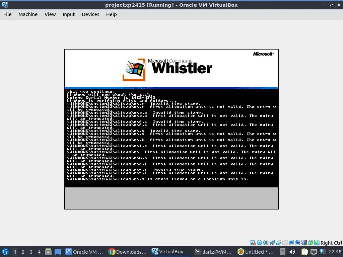Screen dimensions: 343x257
Task: Click the network adapters status icon
Action: coord(272,243)
